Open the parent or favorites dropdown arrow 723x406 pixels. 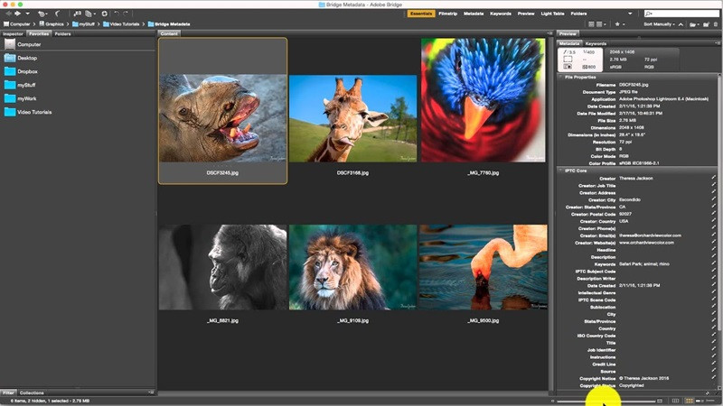[28, 14]
